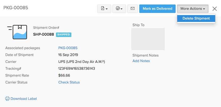Click the $66.66 shipment rate value
Image resolution: width=221 pixels, height=107 pixels.
(x=64, y=75)
